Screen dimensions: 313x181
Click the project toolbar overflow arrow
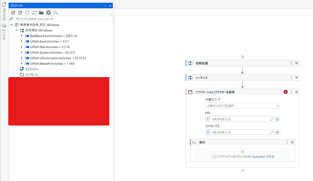111,15
